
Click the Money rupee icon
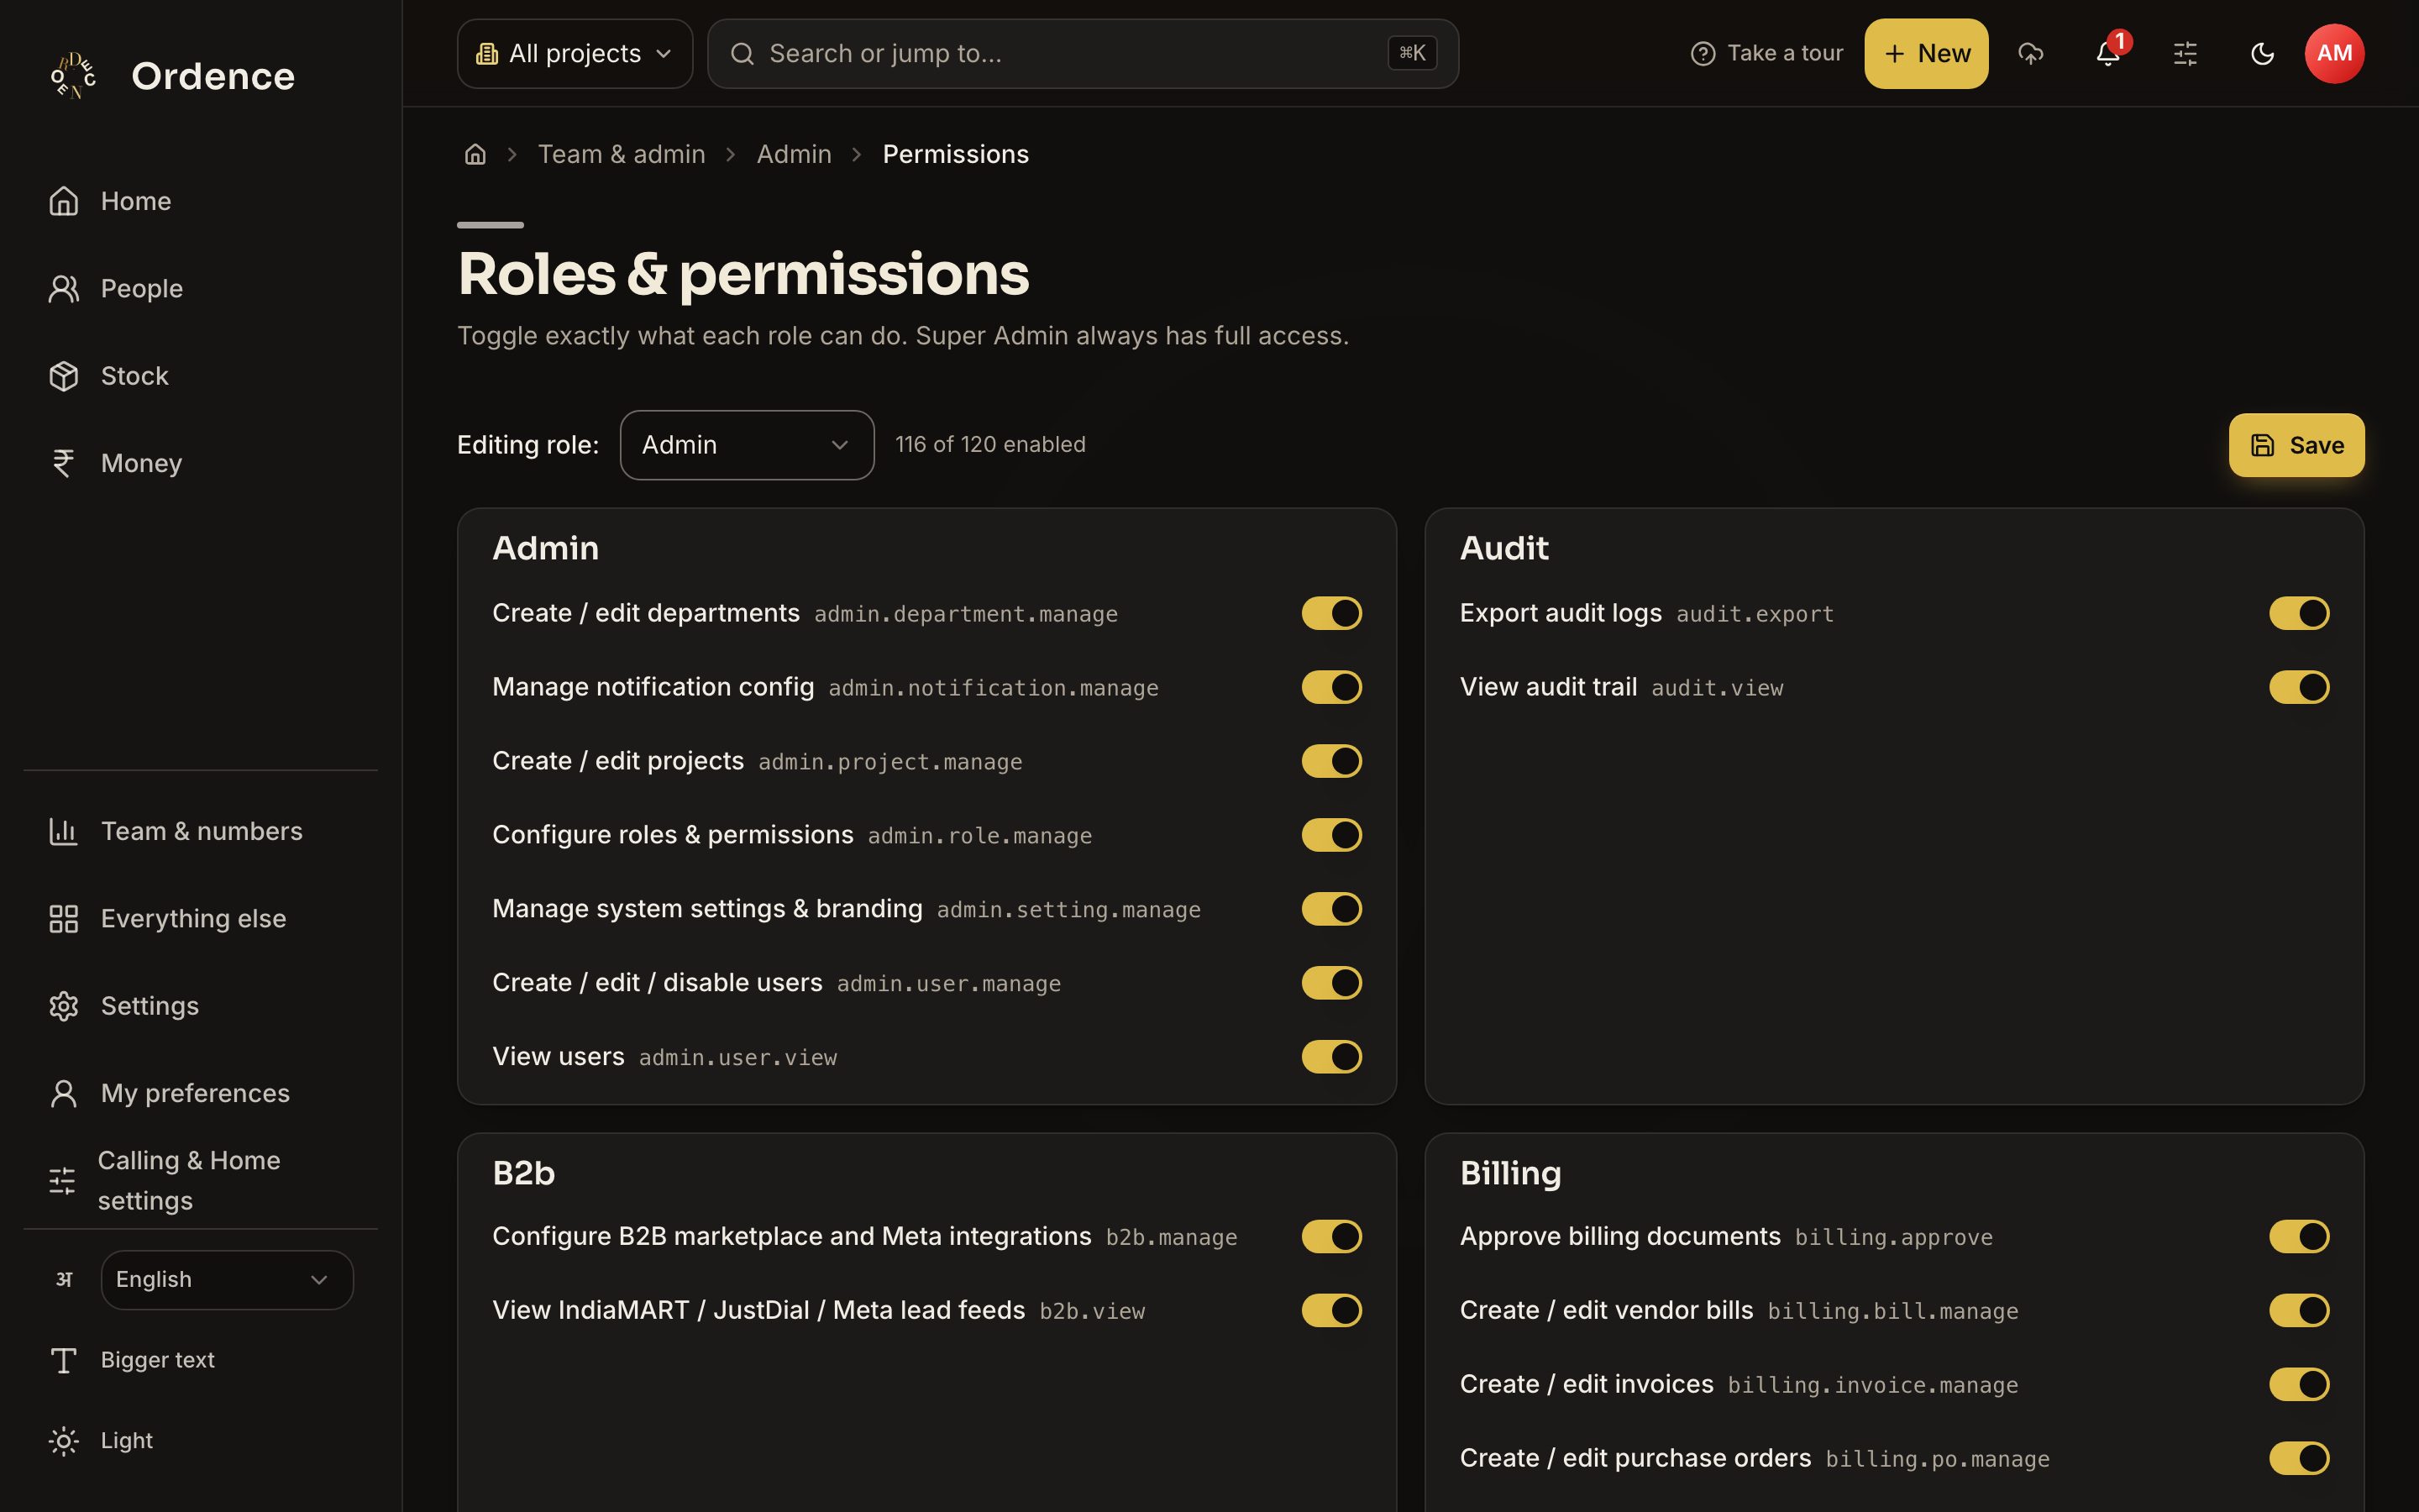64,463
